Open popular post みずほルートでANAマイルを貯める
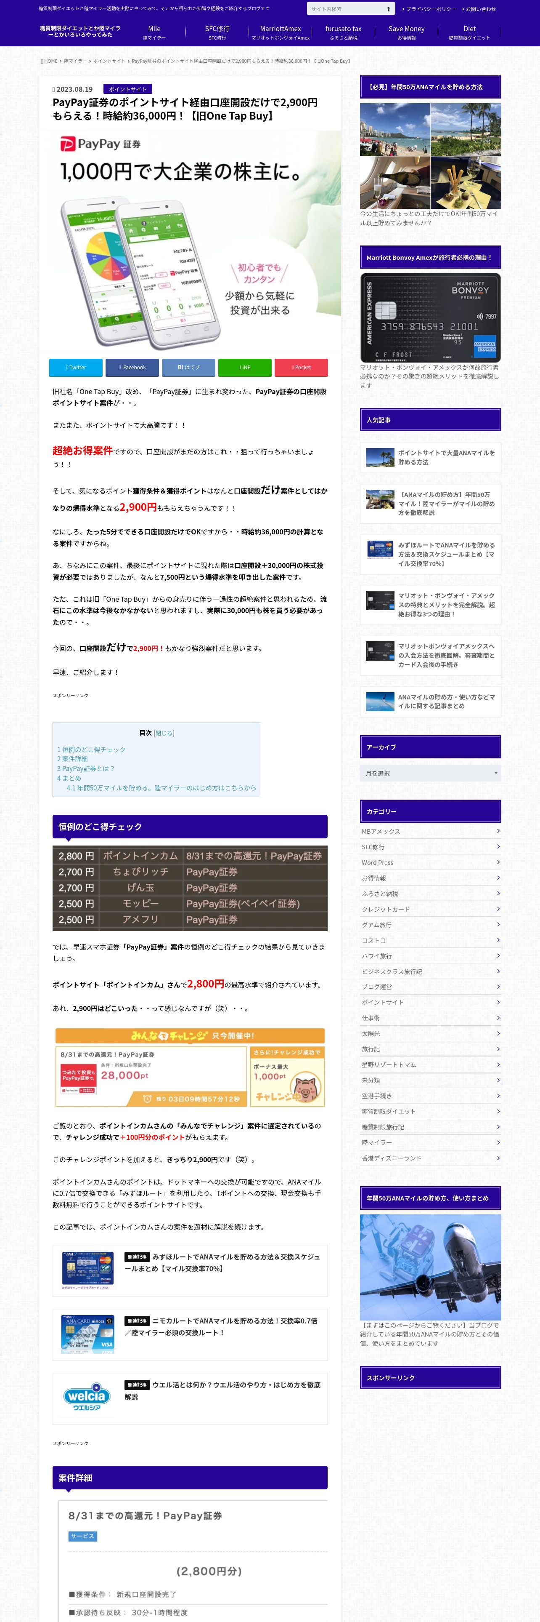The image size is (540, 1622). (430, 554)
